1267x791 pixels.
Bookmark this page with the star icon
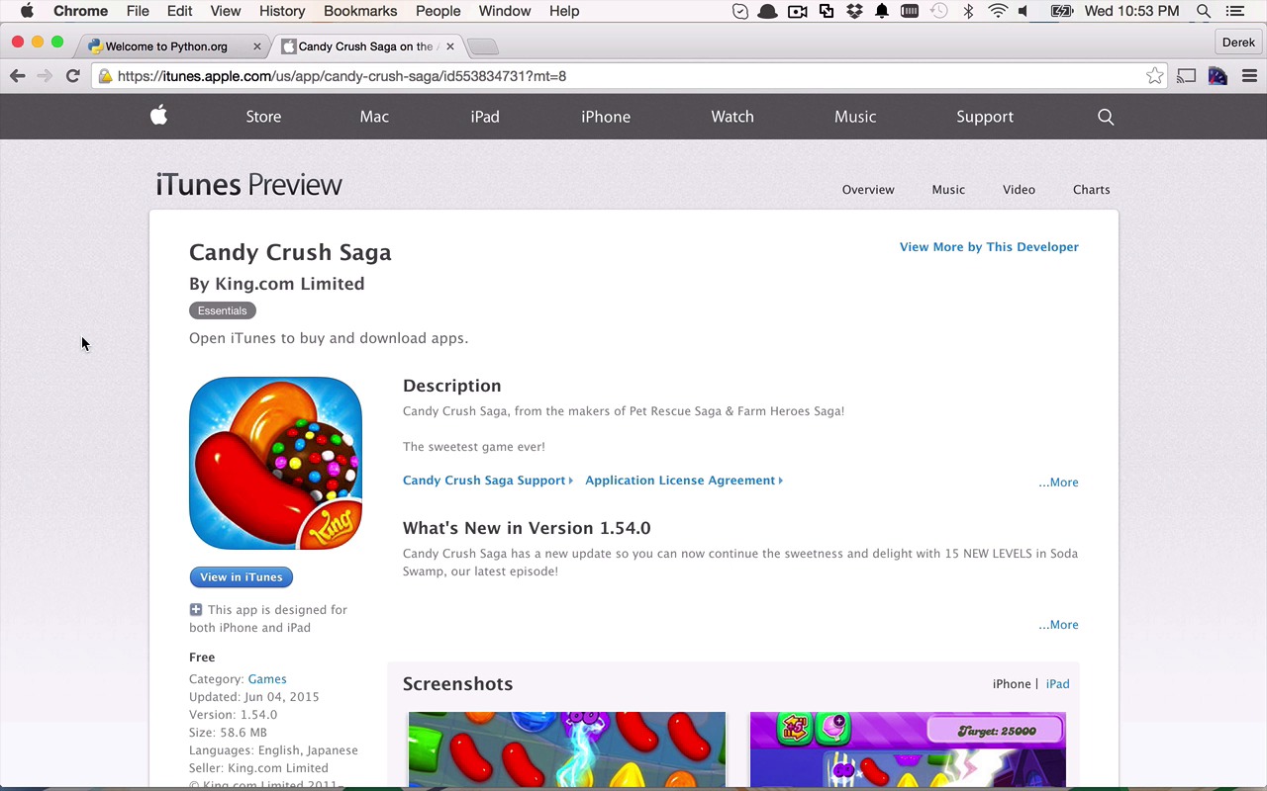tap(1154, 76)
